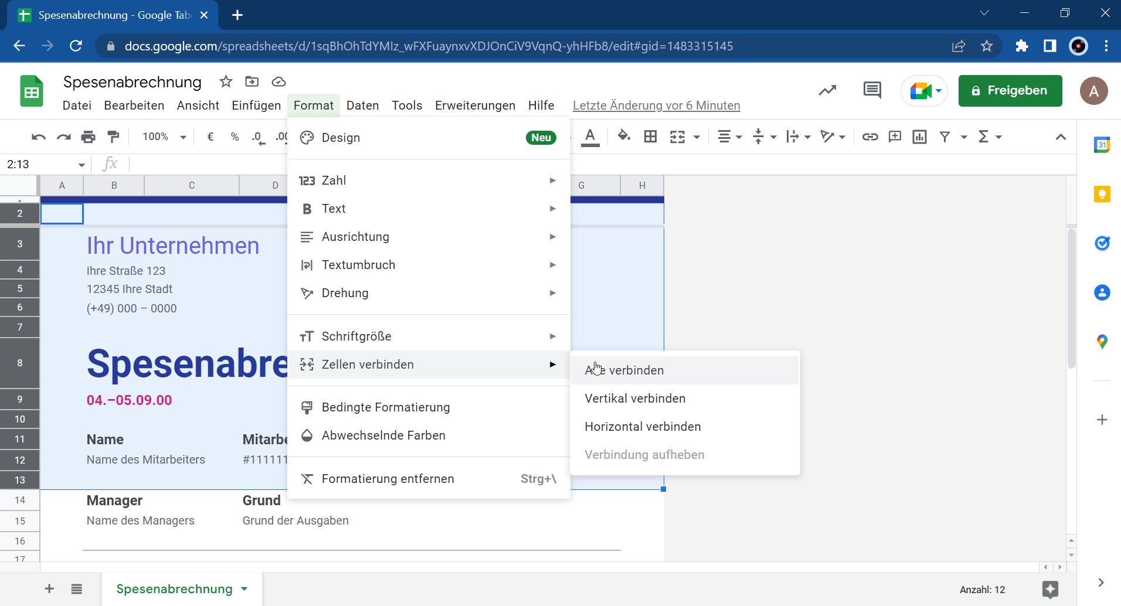The height and width of the screenshot is (606, 1121).
Task: Star the Spesenabrechnung document
Action: [x=226, y=81]
